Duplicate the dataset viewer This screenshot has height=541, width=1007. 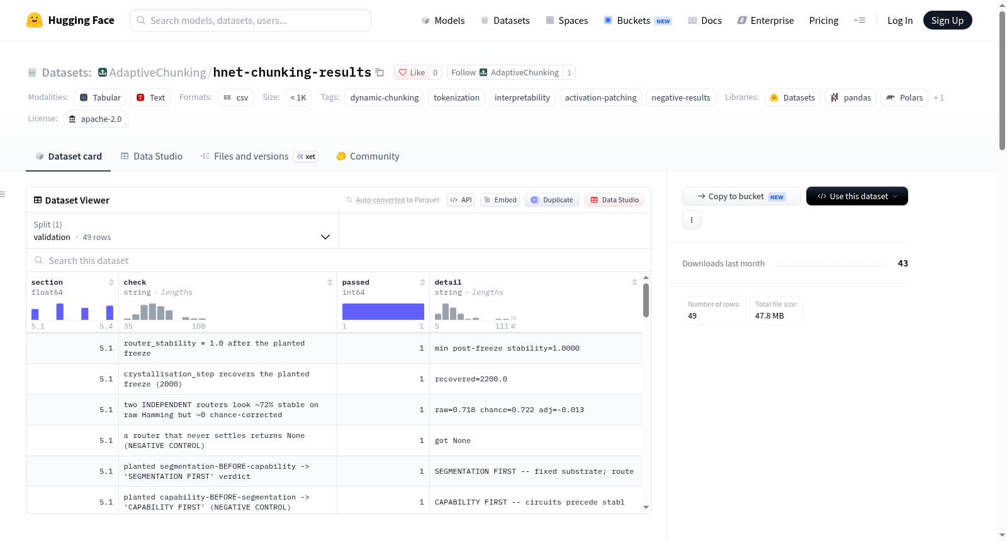552,200
